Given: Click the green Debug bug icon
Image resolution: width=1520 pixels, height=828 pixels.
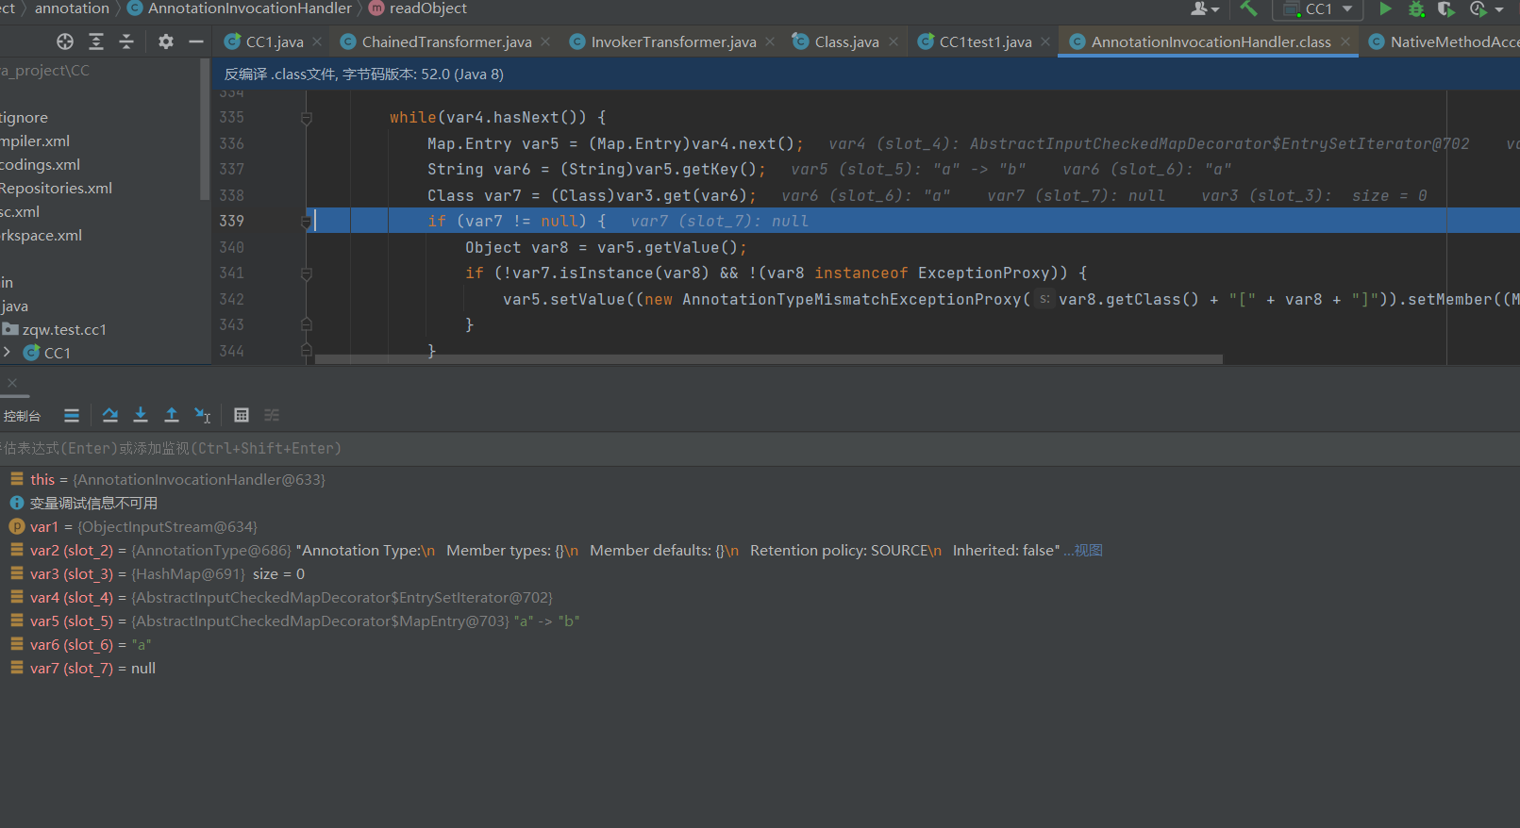Looking at the screenshot, I should (x=1416, y=9).
